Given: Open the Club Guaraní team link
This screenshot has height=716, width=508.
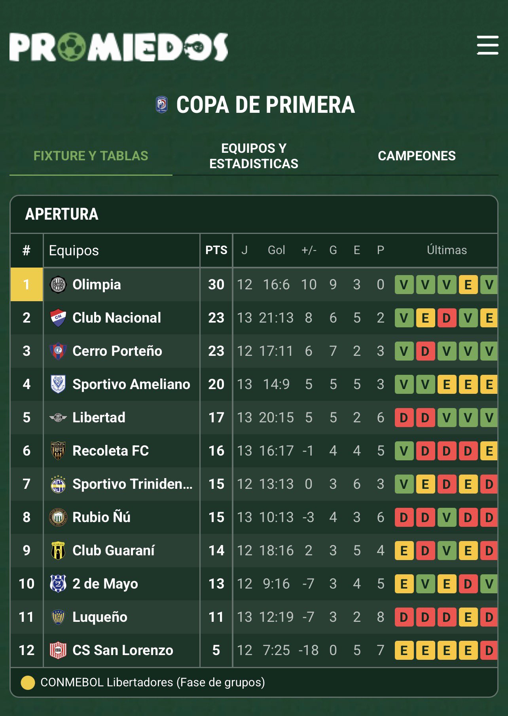Looking at the screenshot, I should [114, 551].
